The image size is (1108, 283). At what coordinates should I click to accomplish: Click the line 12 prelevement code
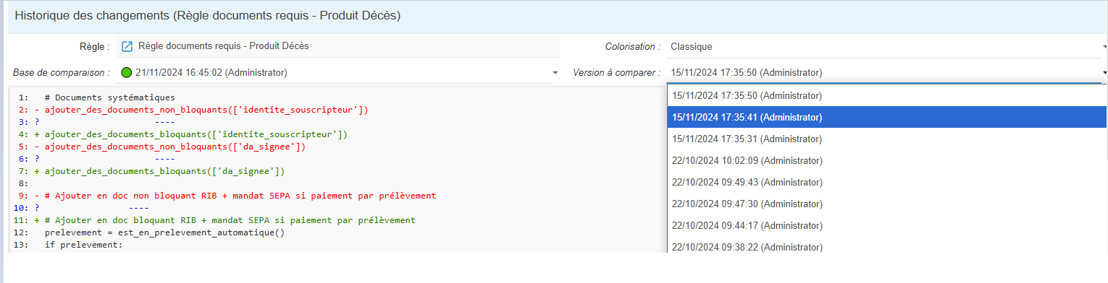click(165, 232)
